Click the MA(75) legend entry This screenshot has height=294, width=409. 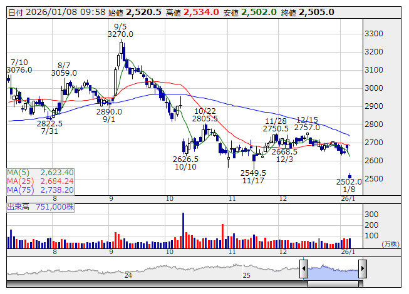[x=41, y=190]
